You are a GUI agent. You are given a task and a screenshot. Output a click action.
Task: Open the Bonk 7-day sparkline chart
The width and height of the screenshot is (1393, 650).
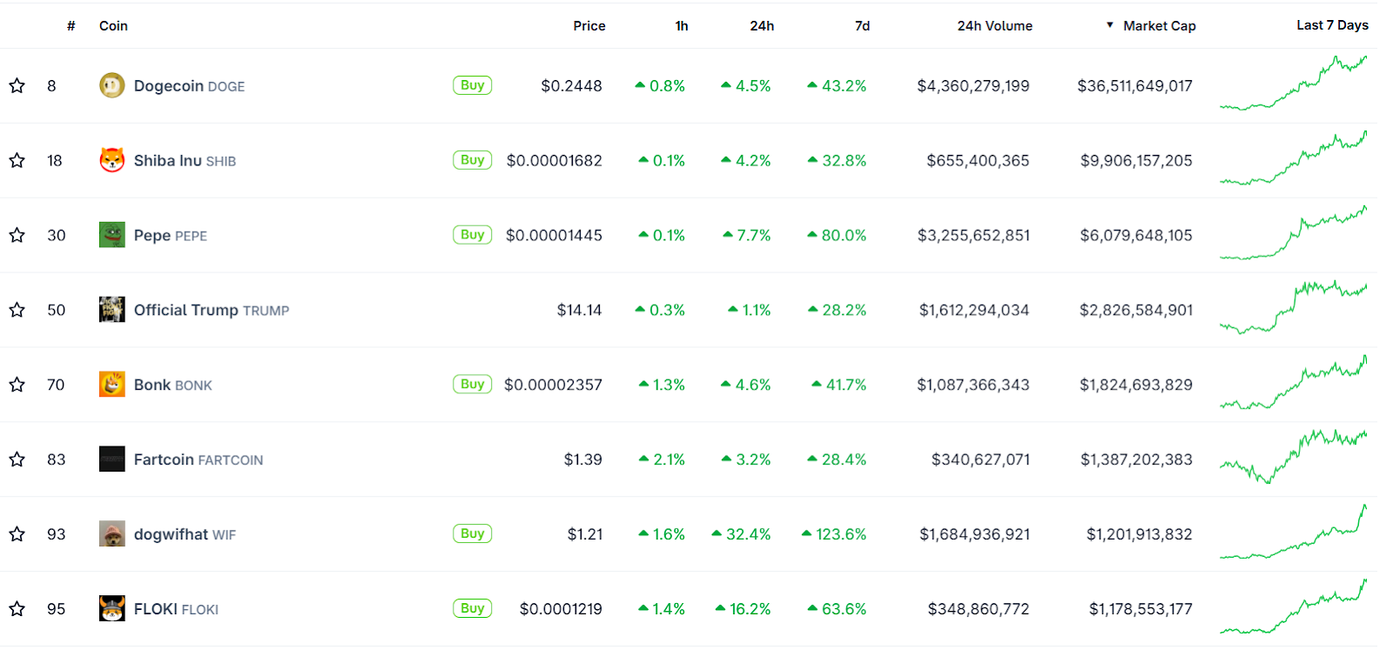click(1293, 383)
